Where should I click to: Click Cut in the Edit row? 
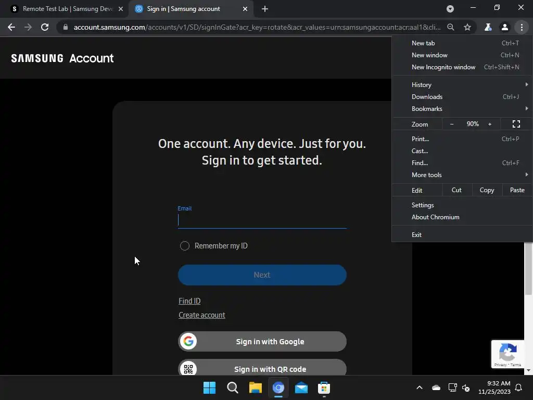456,190
